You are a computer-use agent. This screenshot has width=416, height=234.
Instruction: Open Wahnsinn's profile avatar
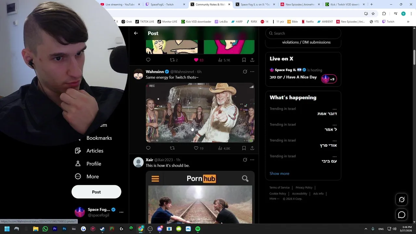tap(138, 74)
